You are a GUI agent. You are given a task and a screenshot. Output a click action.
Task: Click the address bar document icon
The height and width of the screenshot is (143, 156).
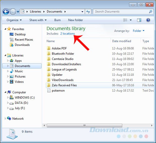coord(23,12)
